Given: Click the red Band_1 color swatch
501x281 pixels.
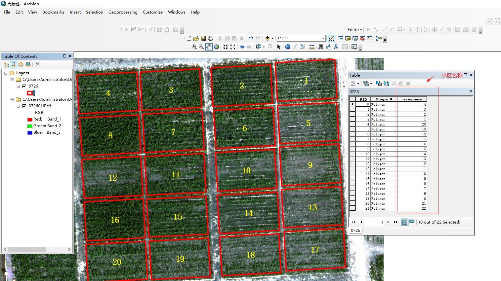Looking at the screenshot, I should click(x=30, y=120).
